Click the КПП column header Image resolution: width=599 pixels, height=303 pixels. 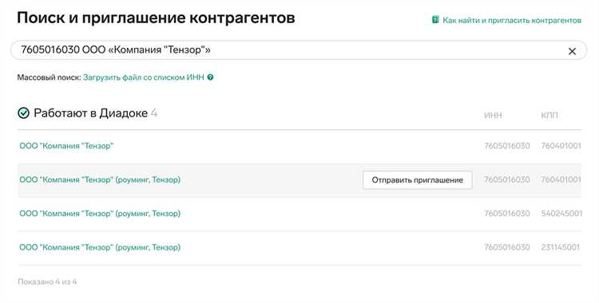pyautogui.click(x=549, y=116)
